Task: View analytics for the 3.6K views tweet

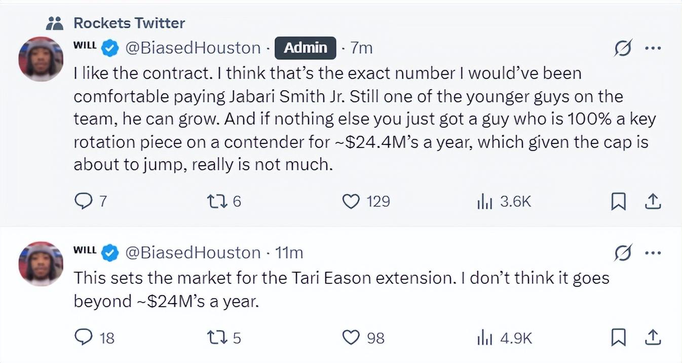Action: pos(485,202)
